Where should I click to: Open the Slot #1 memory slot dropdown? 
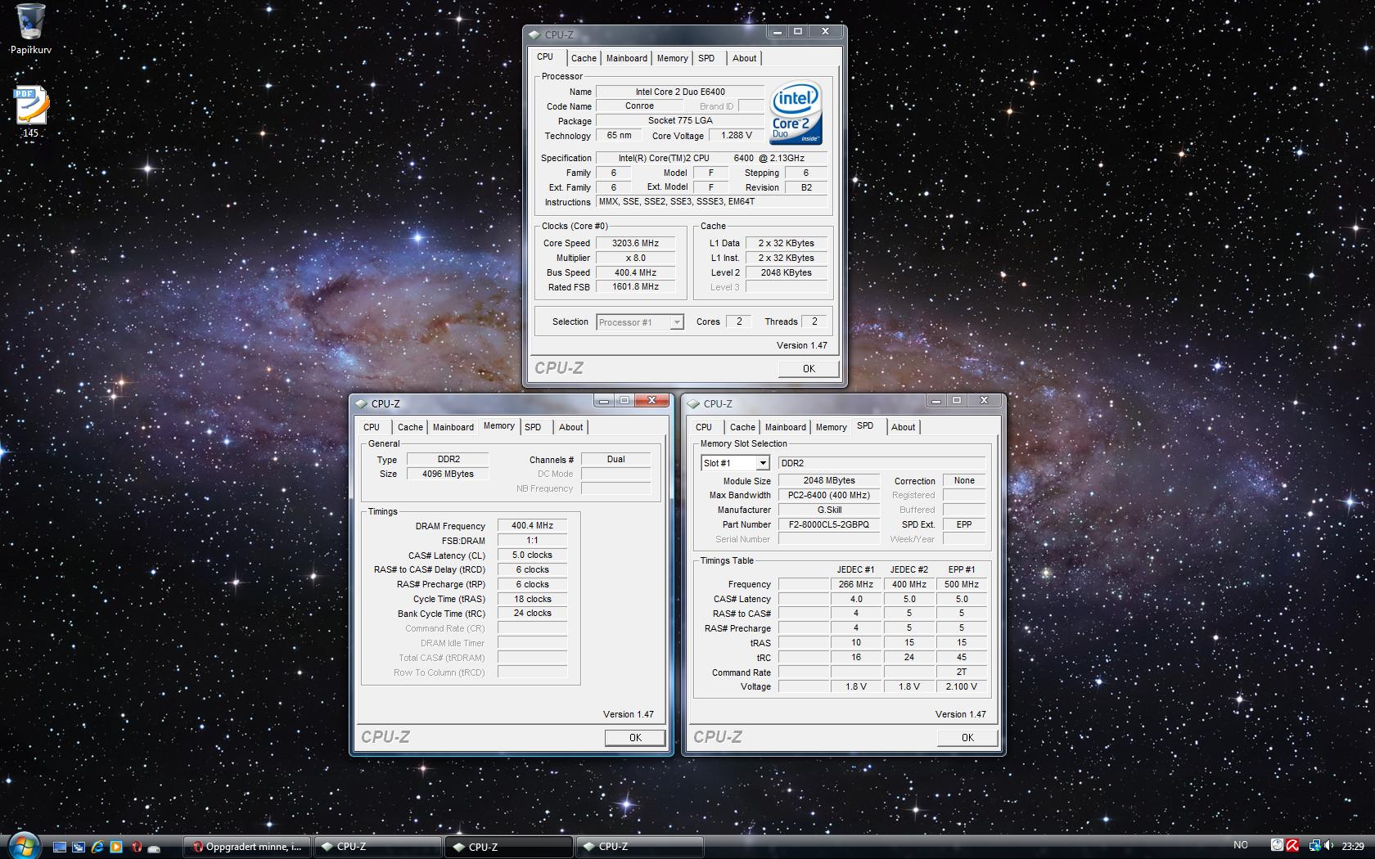click(735, 463)
